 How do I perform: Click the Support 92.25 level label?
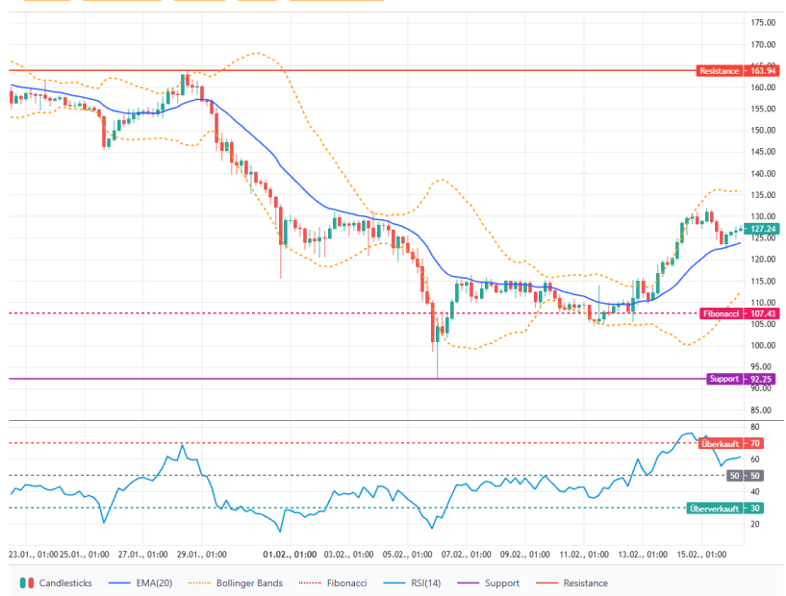click(728, 379)
